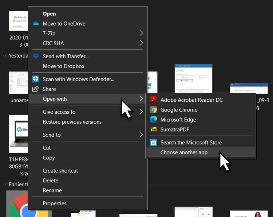This screenshot has width=273, height=217.
Task: Select Move to Dropbox
Action: click(x=88, y=66)
